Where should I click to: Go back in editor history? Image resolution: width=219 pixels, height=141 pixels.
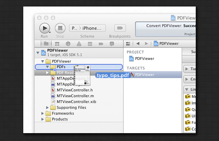coord(138,43)
